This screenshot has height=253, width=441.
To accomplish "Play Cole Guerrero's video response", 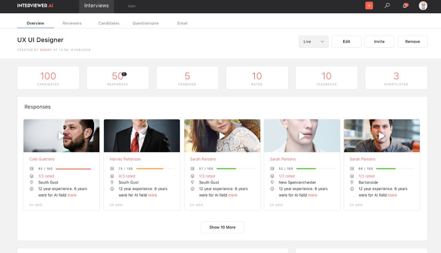I will [61, 136].
